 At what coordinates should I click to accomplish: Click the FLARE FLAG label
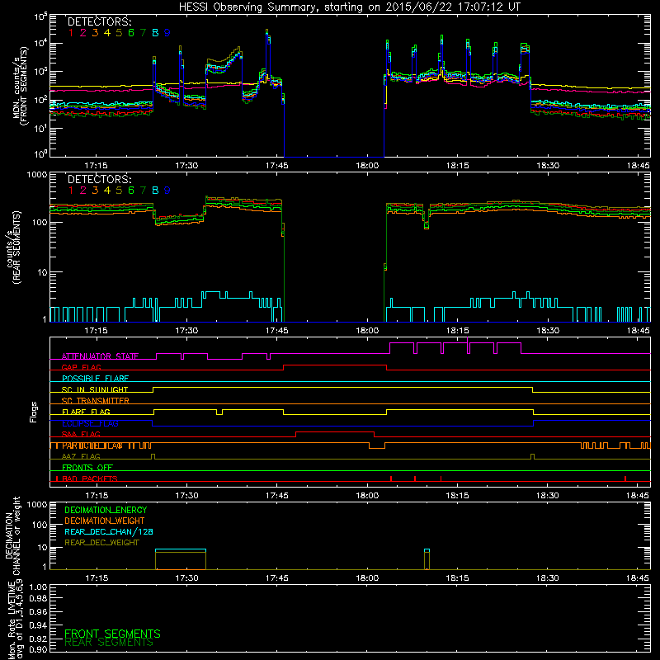86,412
